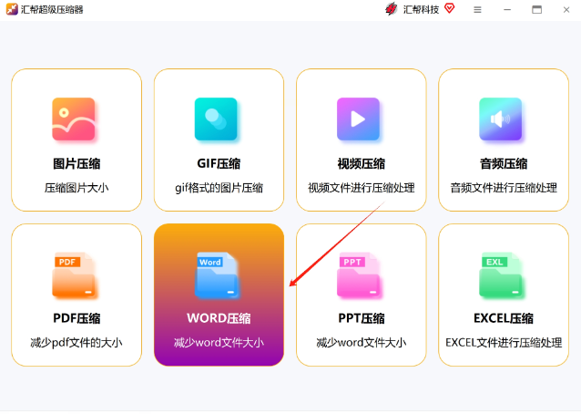Click the GIF压缩 title text
581x414 pixels.
[x=219, y=163]
